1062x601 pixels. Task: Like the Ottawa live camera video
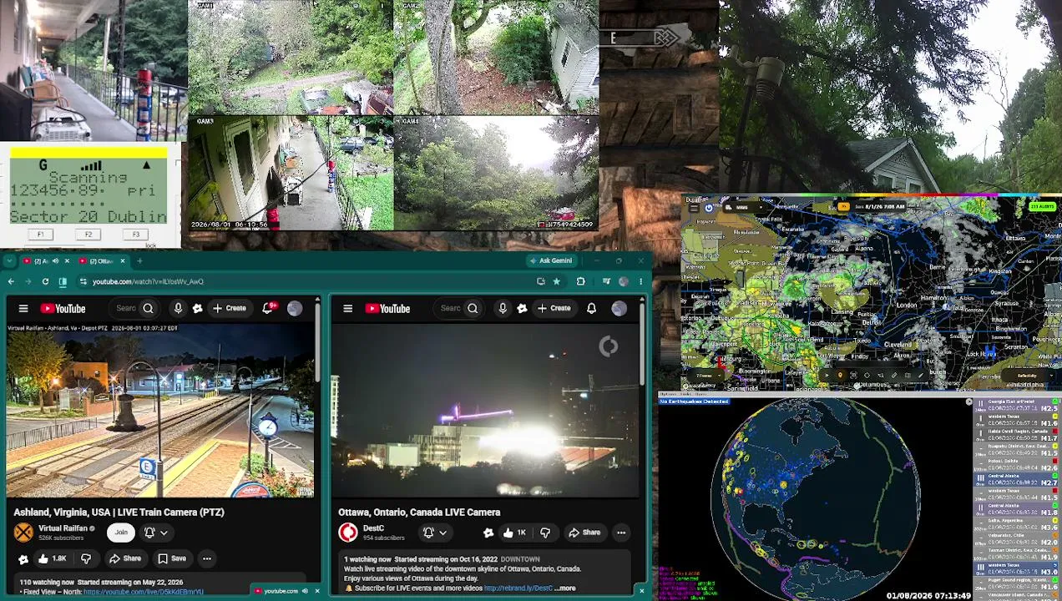point(514,533)
